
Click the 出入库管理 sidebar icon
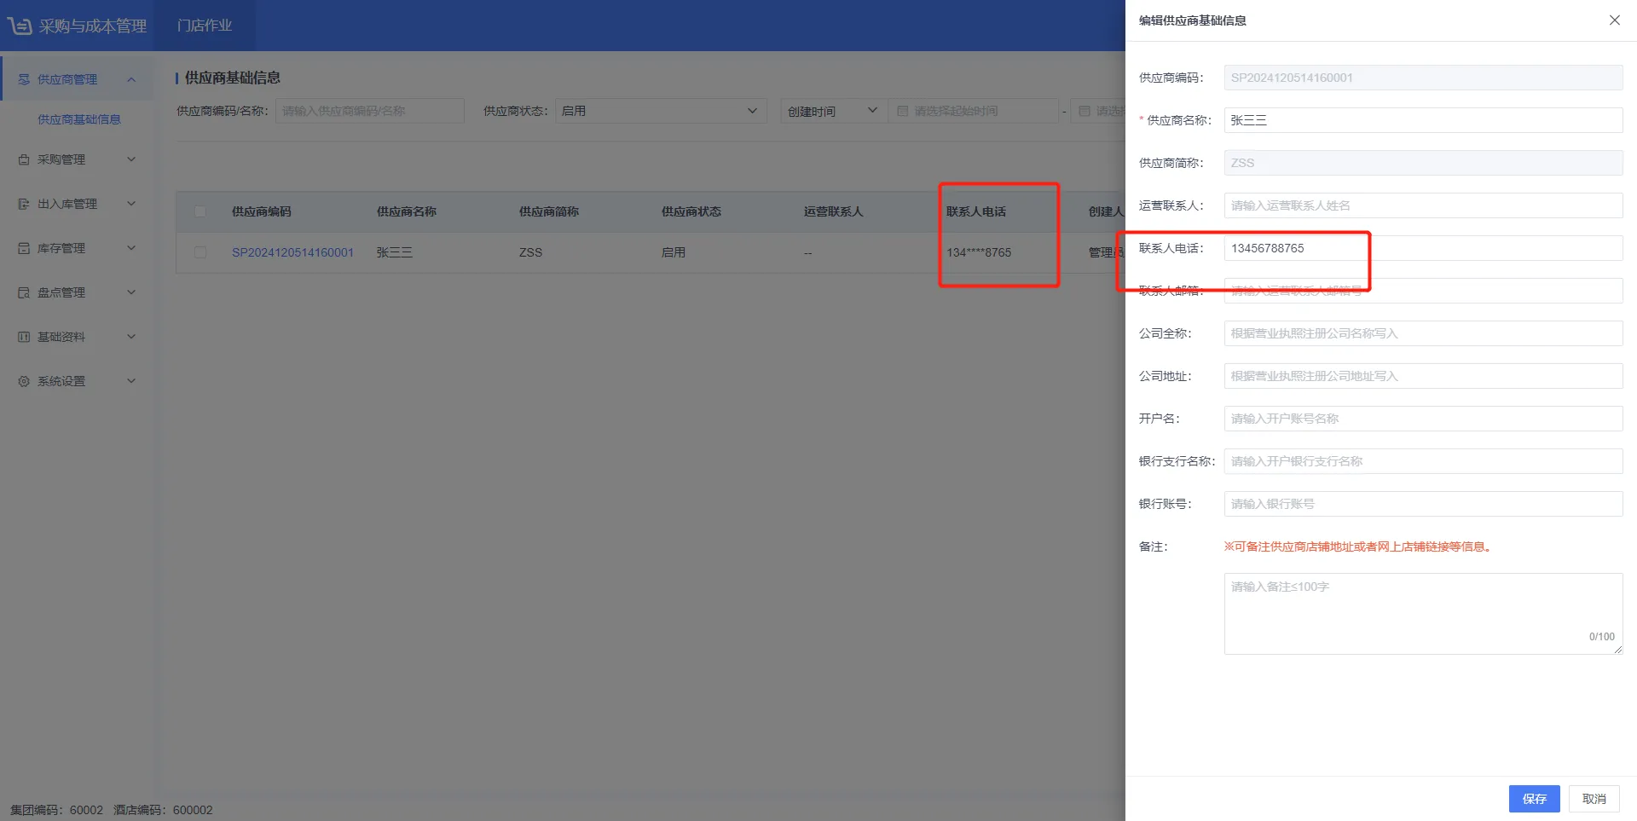point(24,204)
